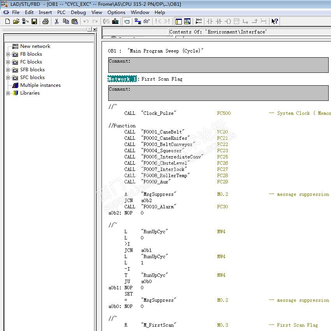331x331 pixels.
Task: Close the program elements side panel
Action: (95, 29)
